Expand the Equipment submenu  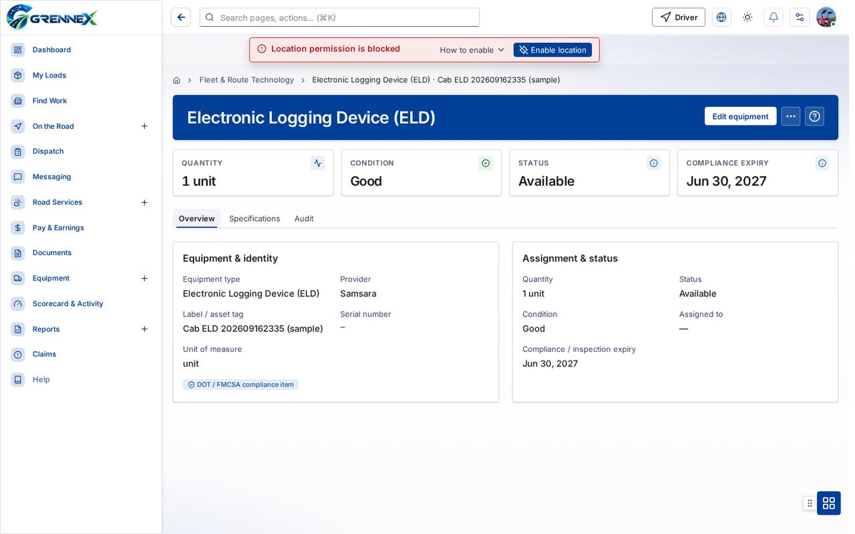144,278
